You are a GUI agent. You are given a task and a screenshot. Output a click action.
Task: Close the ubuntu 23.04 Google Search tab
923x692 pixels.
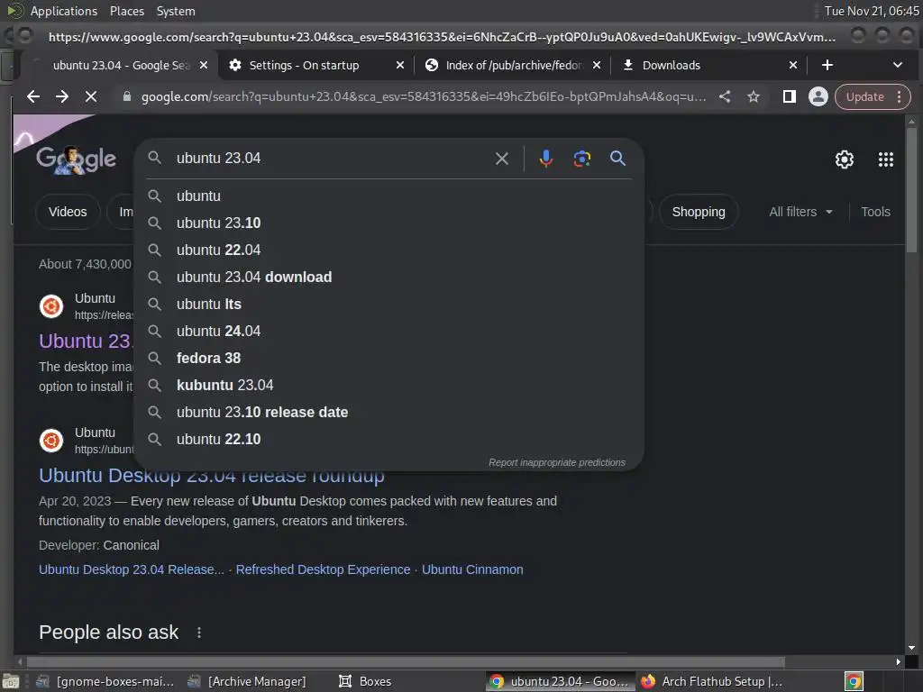pyautogui.click(x=204, y=65)
